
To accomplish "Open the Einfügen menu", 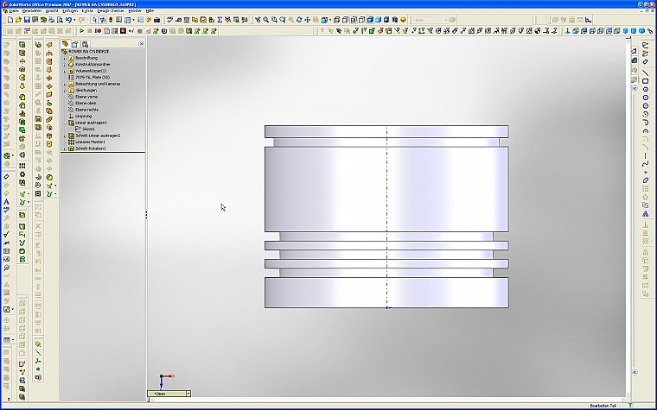I will pos(70,10).
